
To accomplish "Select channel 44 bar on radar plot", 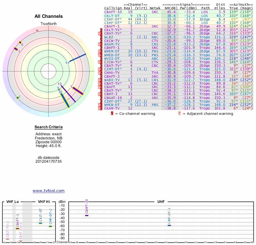I will [78, 57].
